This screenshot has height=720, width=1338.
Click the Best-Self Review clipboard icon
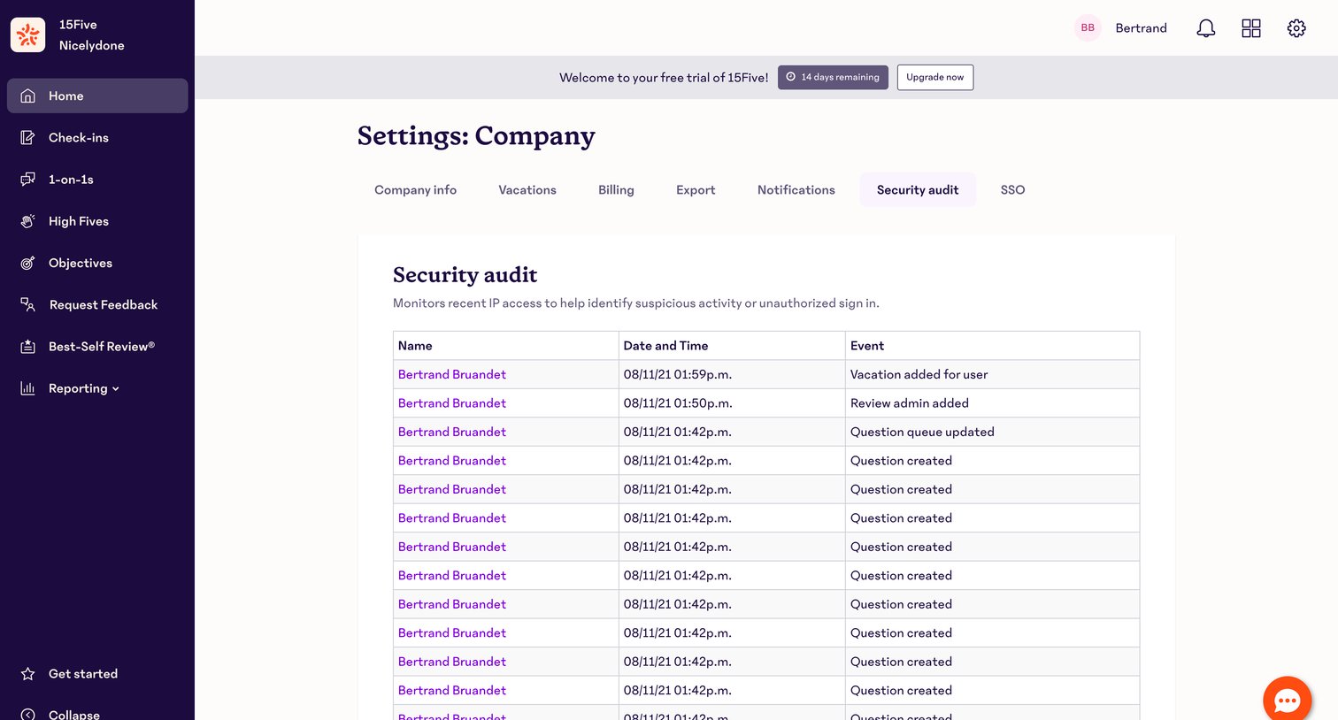(28, 347)
